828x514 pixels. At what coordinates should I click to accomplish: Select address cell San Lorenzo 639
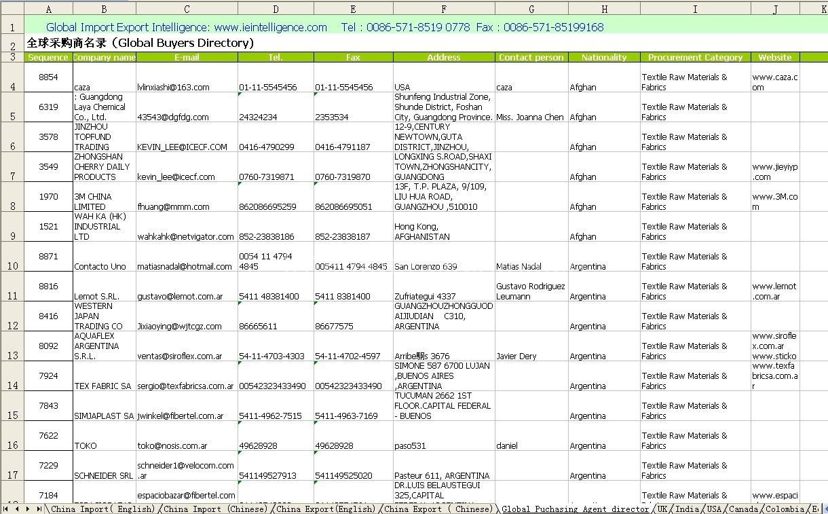(444, 257)
